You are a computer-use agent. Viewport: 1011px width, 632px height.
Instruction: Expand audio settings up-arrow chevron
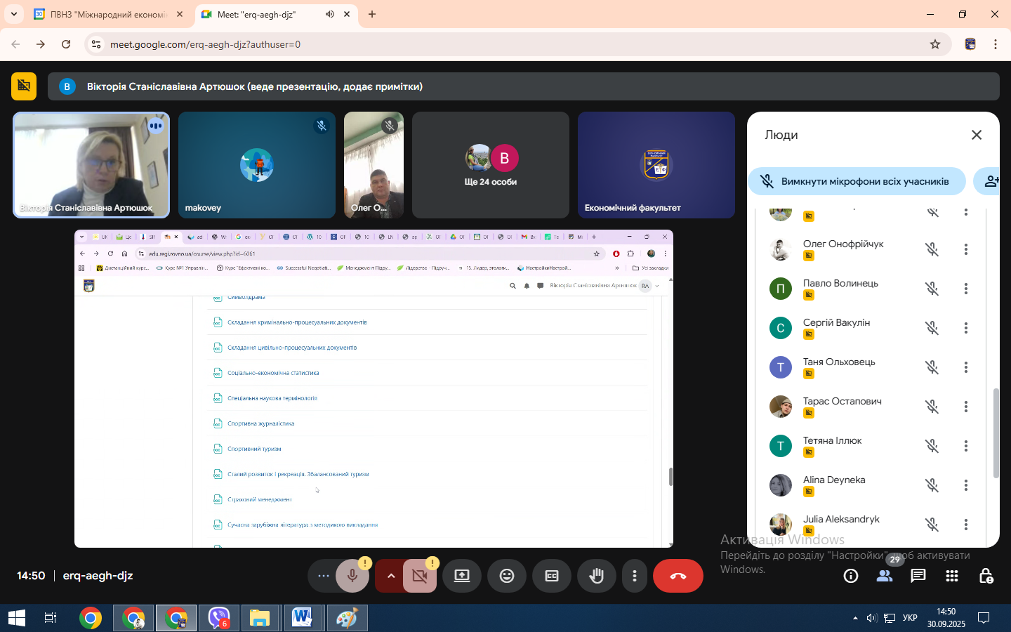point(391,576)
